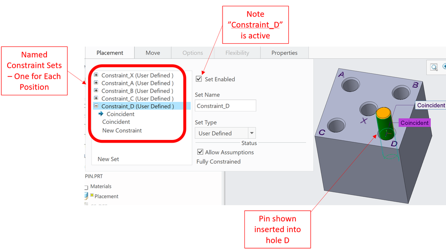Open the Properties tab
The image size is (446, 250).
point(284,53)
